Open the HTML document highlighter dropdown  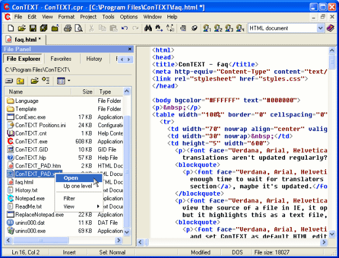tap(320, 28)
